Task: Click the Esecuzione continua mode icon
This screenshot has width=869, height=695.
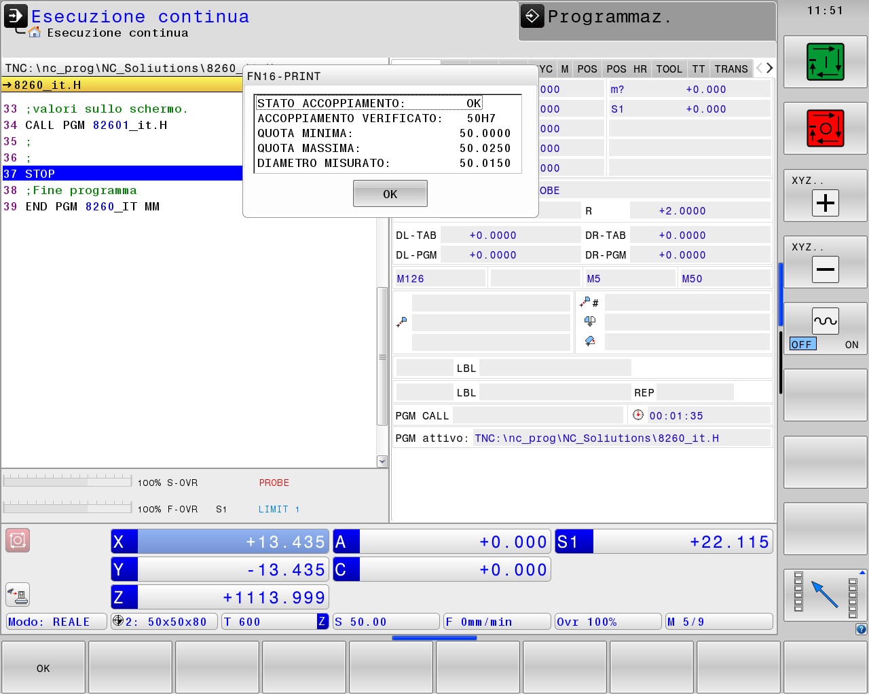Action: pos(16,16)
